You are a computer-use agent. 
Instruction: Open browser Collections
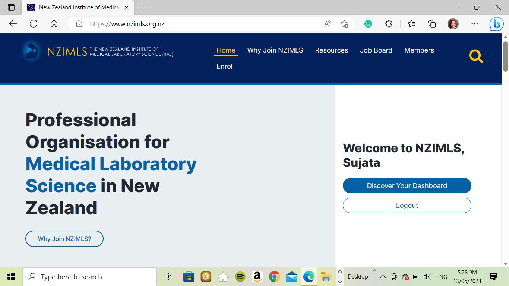point(432,24)
